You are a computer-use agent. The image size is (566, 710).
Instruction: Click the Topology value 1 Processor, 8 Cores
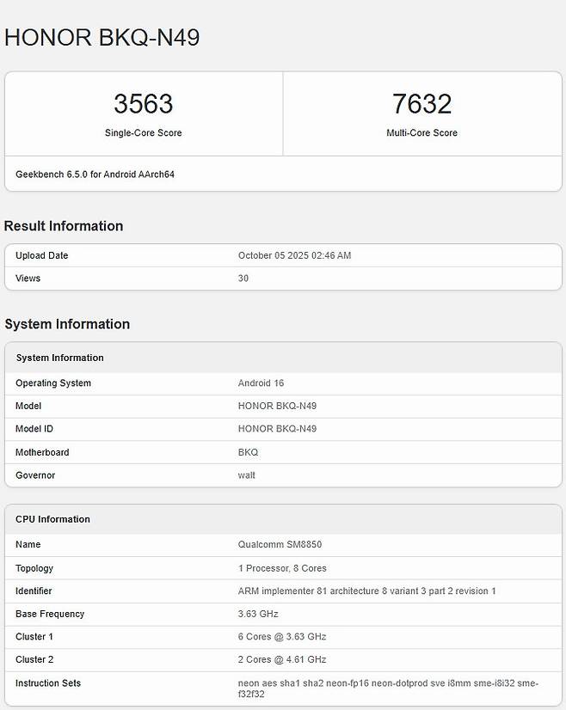coord(282,568)
